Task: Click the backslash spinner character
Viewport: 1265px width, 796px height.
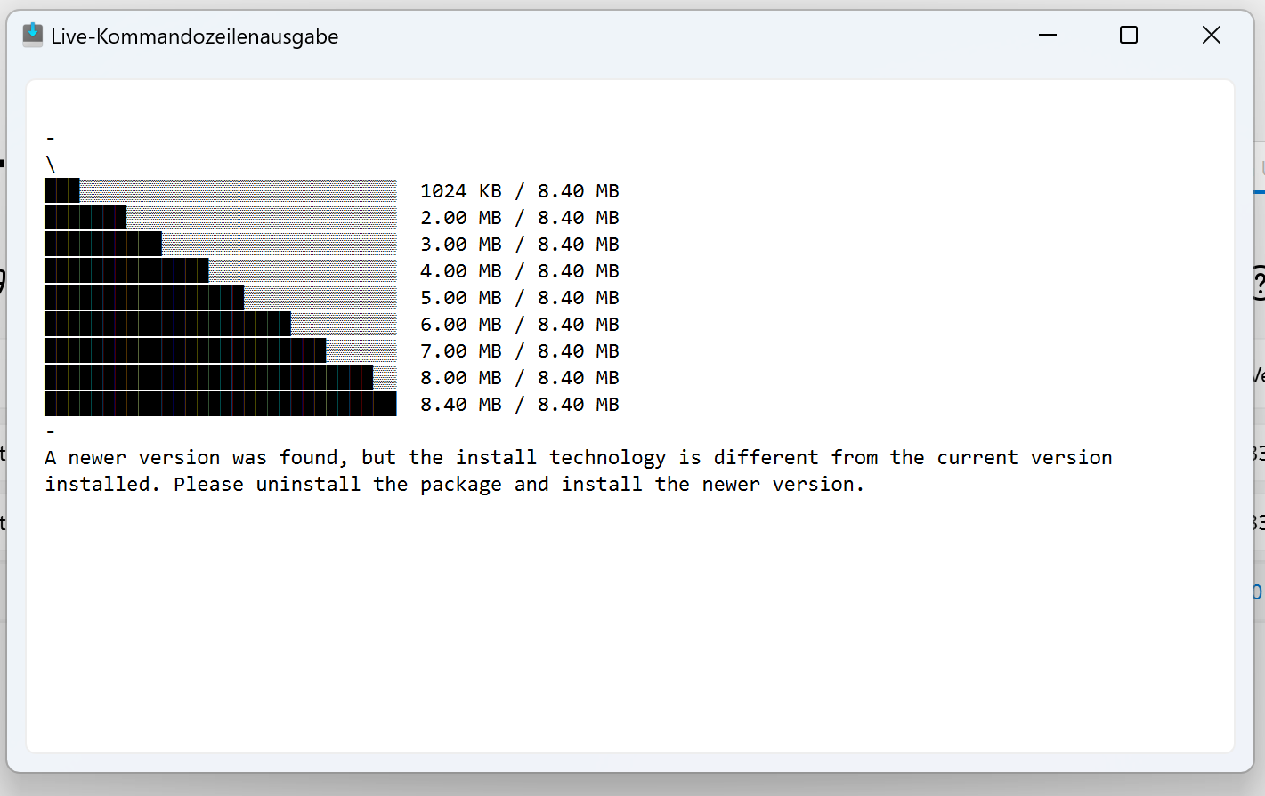Action: tap(51, 165)
